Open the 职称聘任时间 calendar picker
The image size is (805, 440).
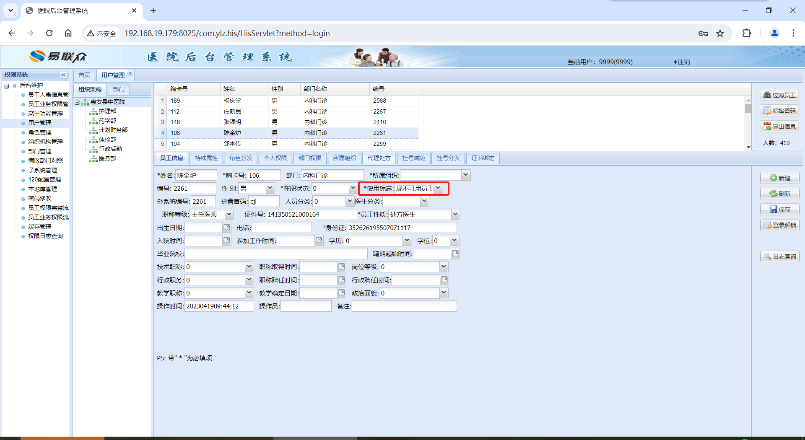342,280
